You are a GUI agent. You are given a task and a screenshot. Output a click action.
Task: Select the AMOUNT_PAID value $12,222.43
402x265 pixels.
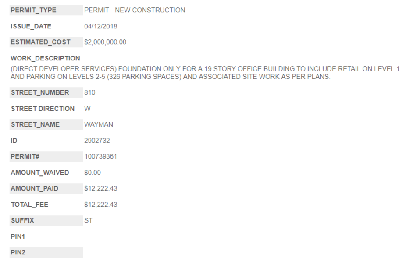click(x=100, y=188)
